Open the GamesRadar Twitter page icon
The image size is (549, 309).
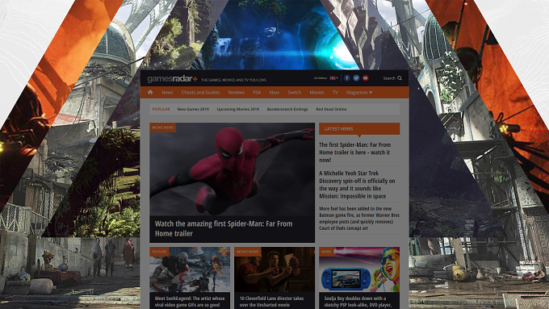[x=356, y=78]
